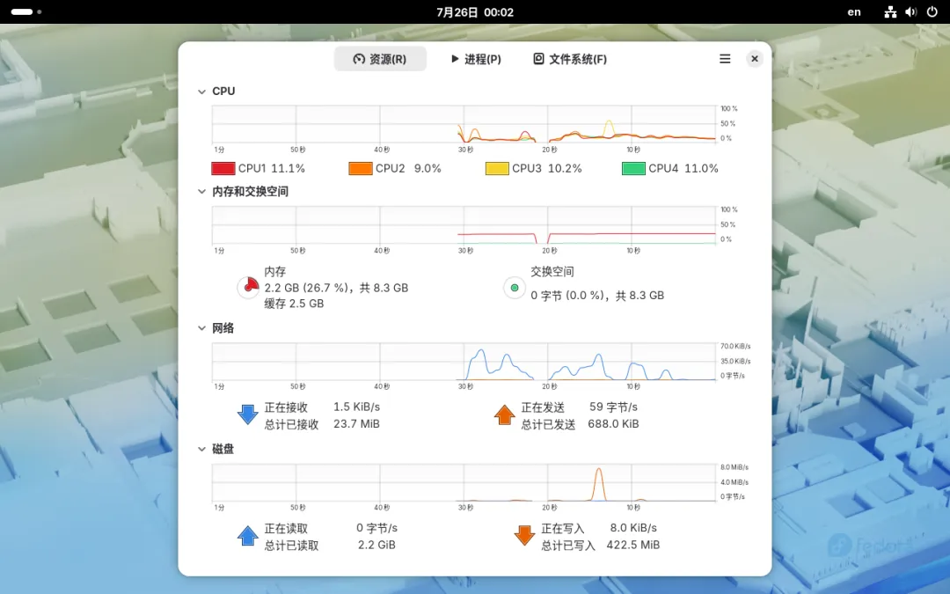Click the play triangle icon on 进程 tab
This screenshot has height=594, width=950.
pos(455,59)
